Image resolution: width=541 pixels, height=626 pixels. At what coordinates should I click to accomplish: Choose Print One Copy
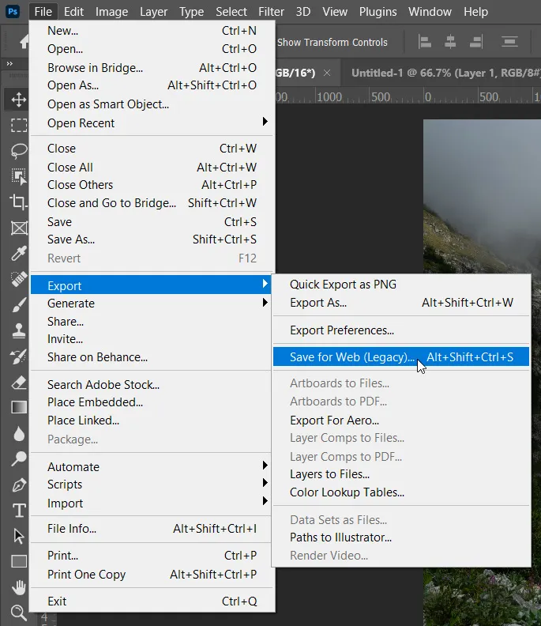(152, 575)
